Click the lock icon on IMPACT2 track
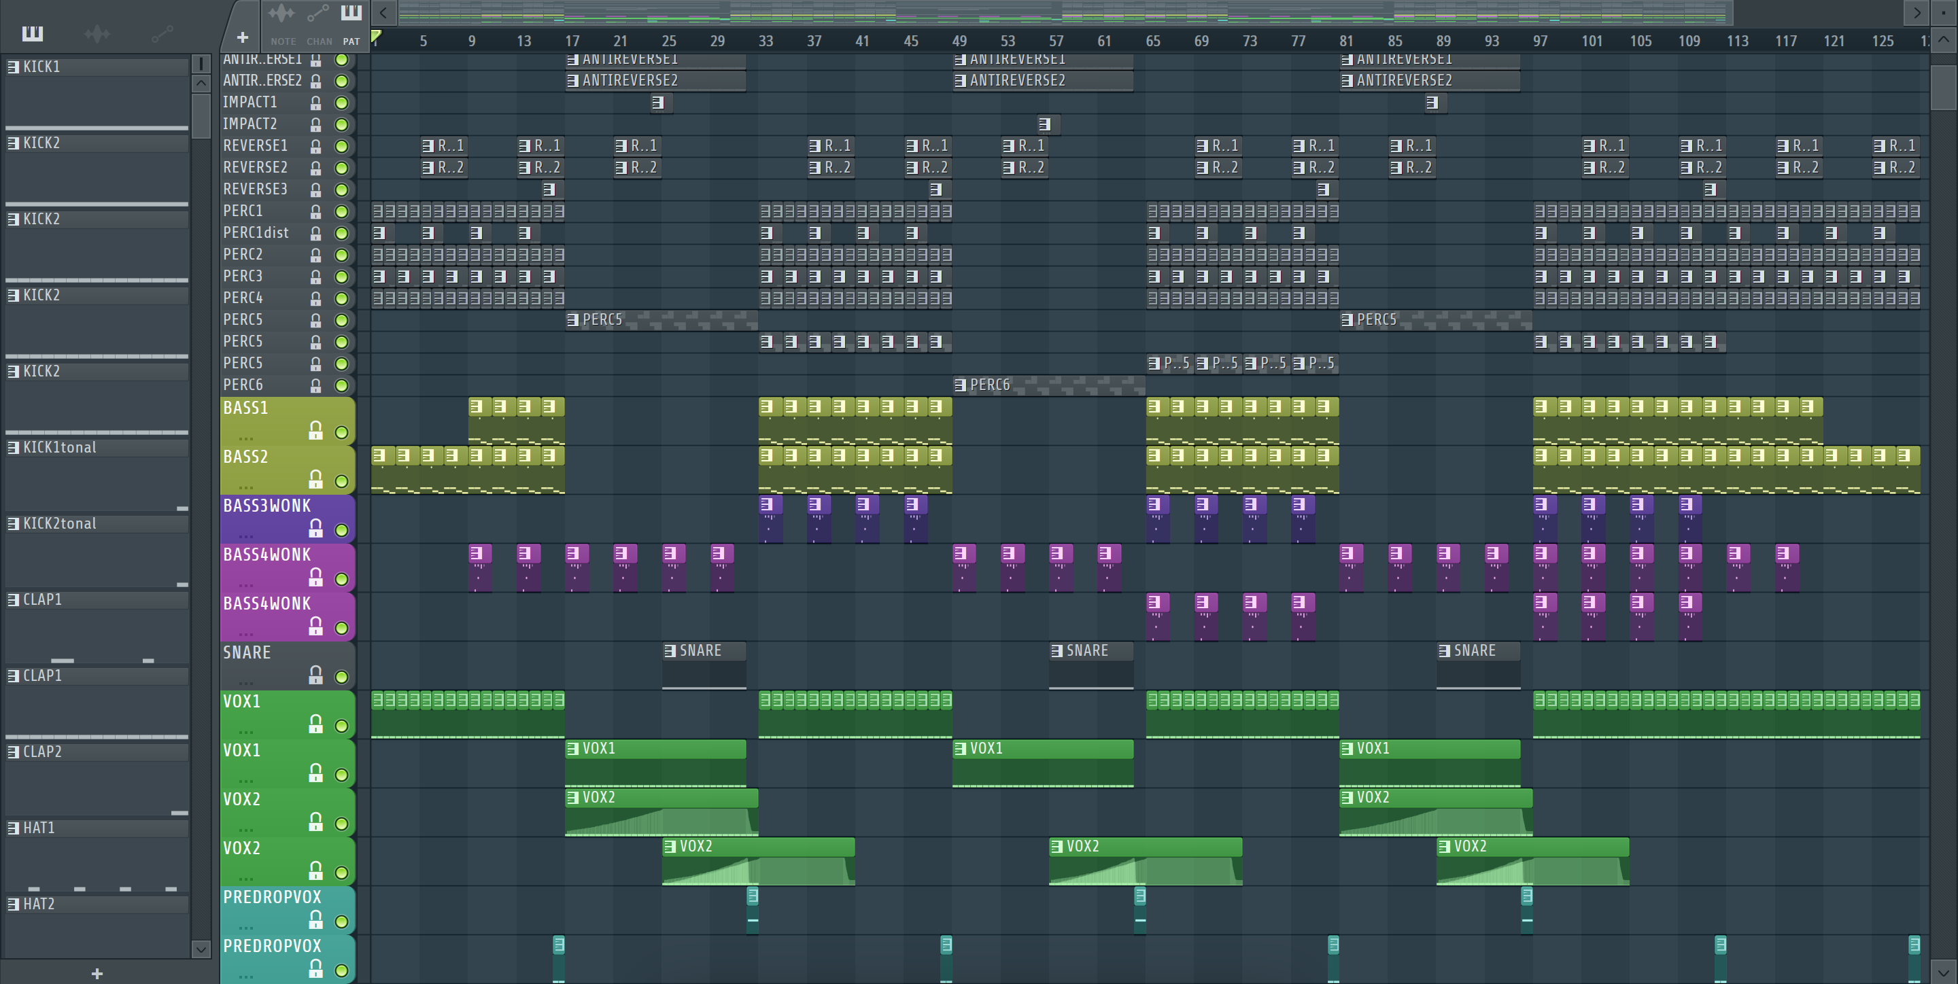1958x984 pixels. [x=315, y=124]
